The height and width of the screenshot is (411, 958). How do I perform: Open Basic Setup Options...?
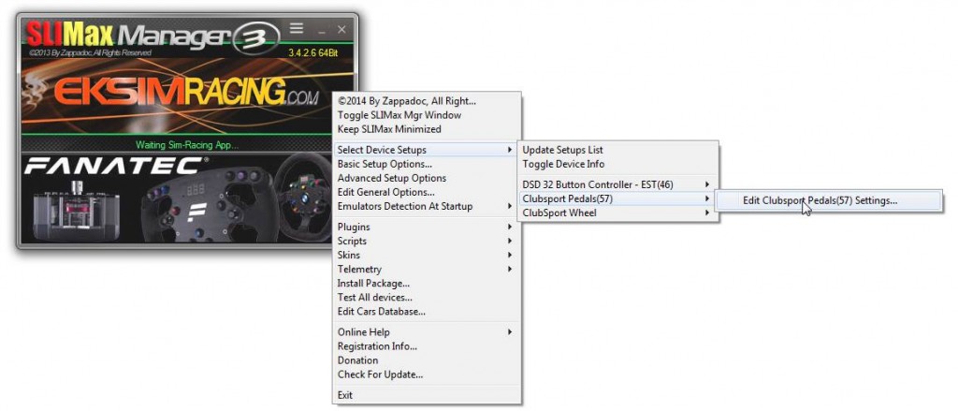(x=426, y=164)
